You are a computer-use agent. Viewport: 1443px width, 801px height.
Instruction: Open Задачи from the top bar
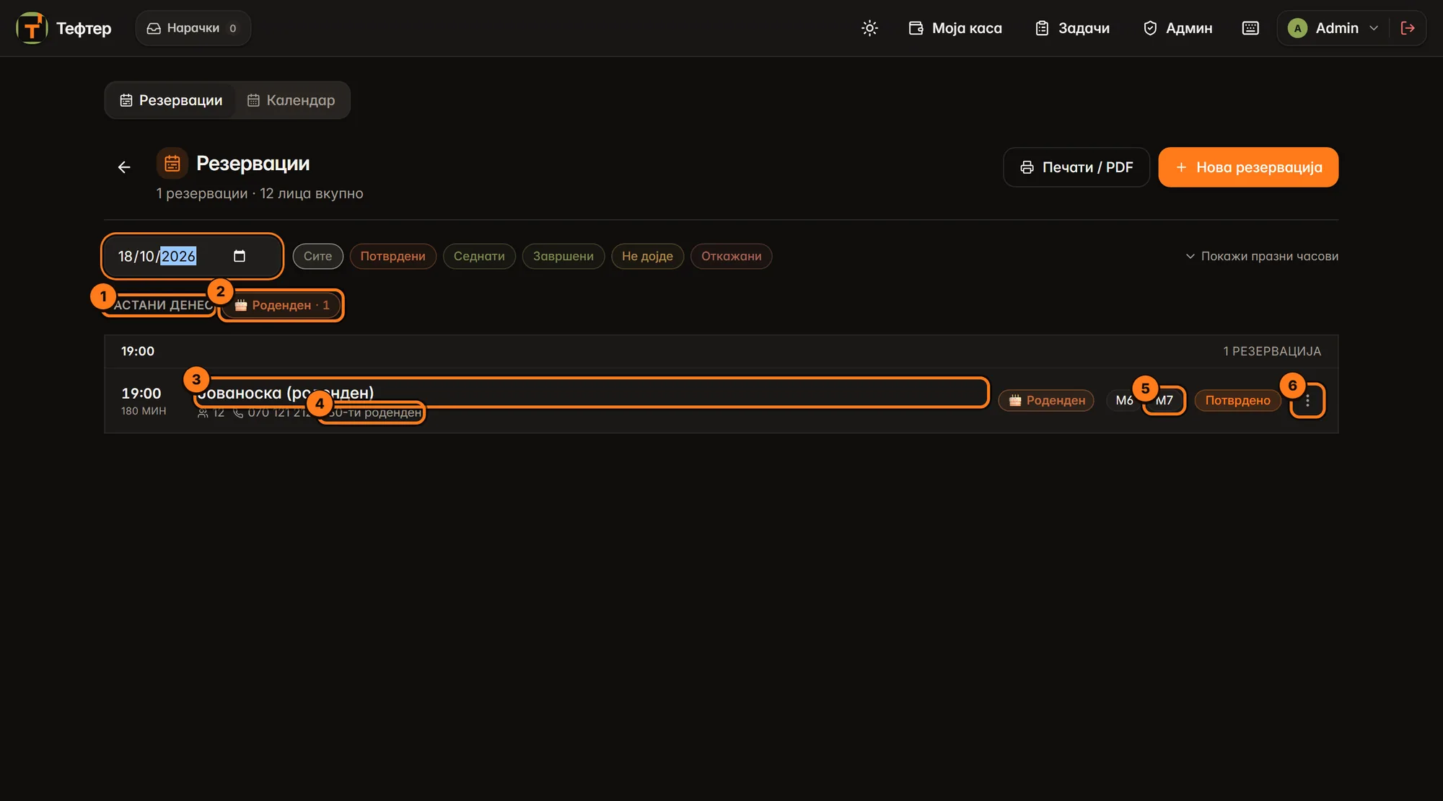pyautogui.click(x=1072, y=28)
